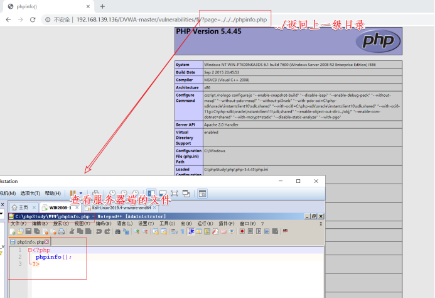This screenshot has height=298, width=435.
Task: Open a new browser tab with plus
Action: tap(102, 6)
